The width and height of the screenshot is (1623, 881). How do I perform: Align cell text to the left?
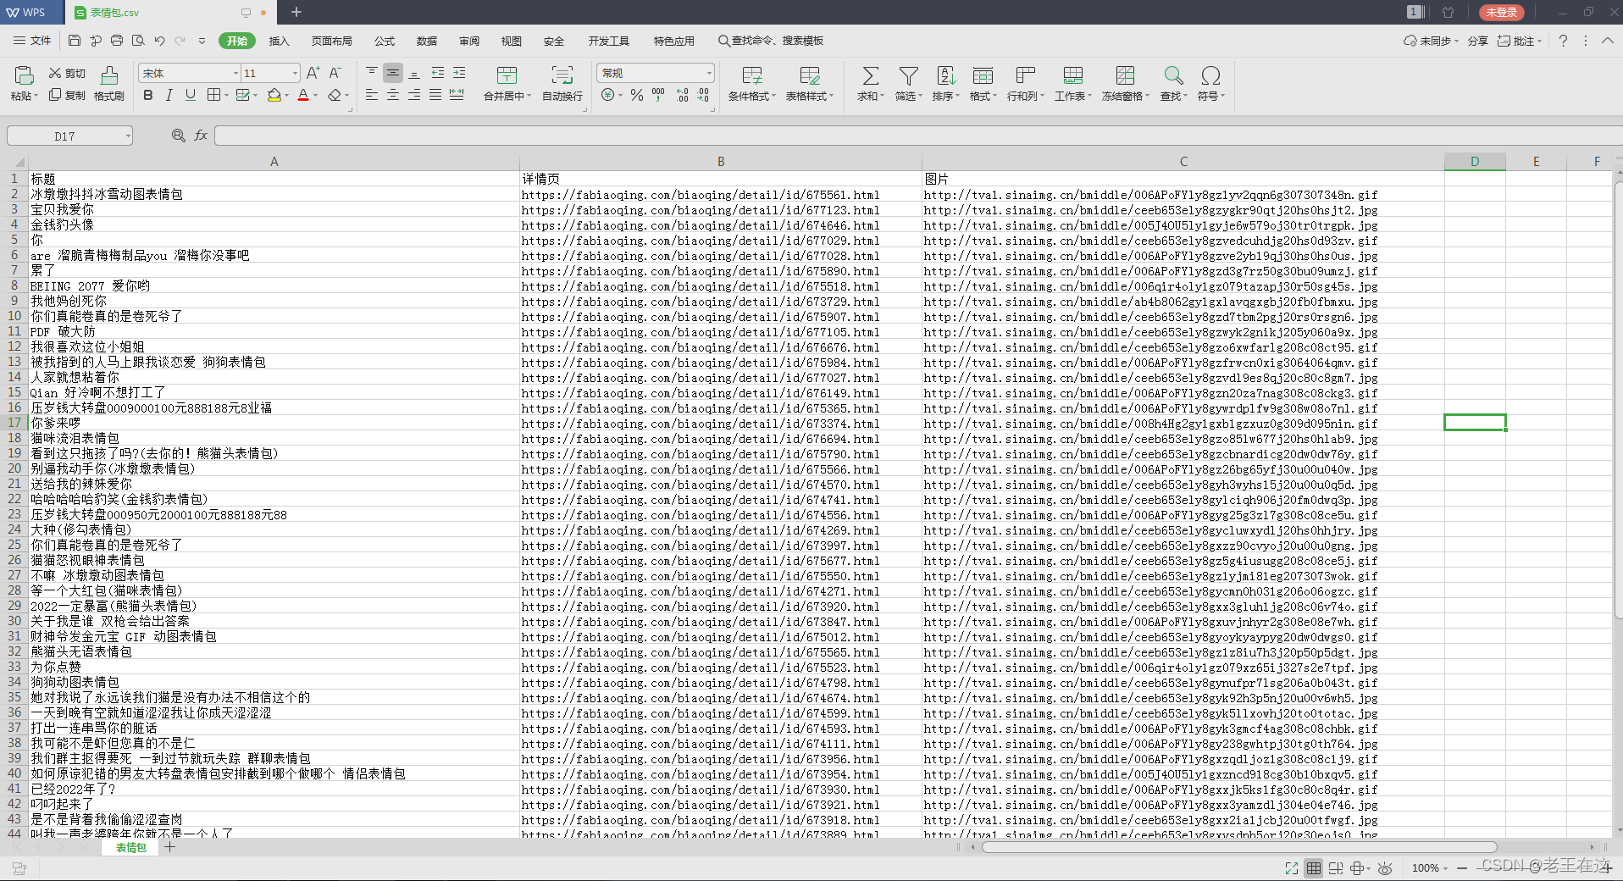372,96
